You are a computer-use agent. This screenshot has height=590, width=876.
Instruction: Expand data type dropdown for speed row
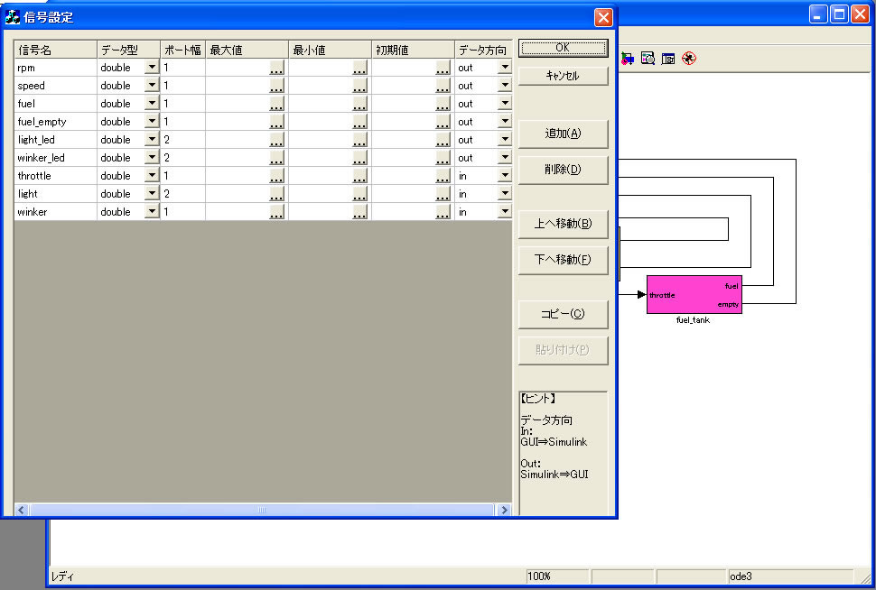click(x=151, y=86)
